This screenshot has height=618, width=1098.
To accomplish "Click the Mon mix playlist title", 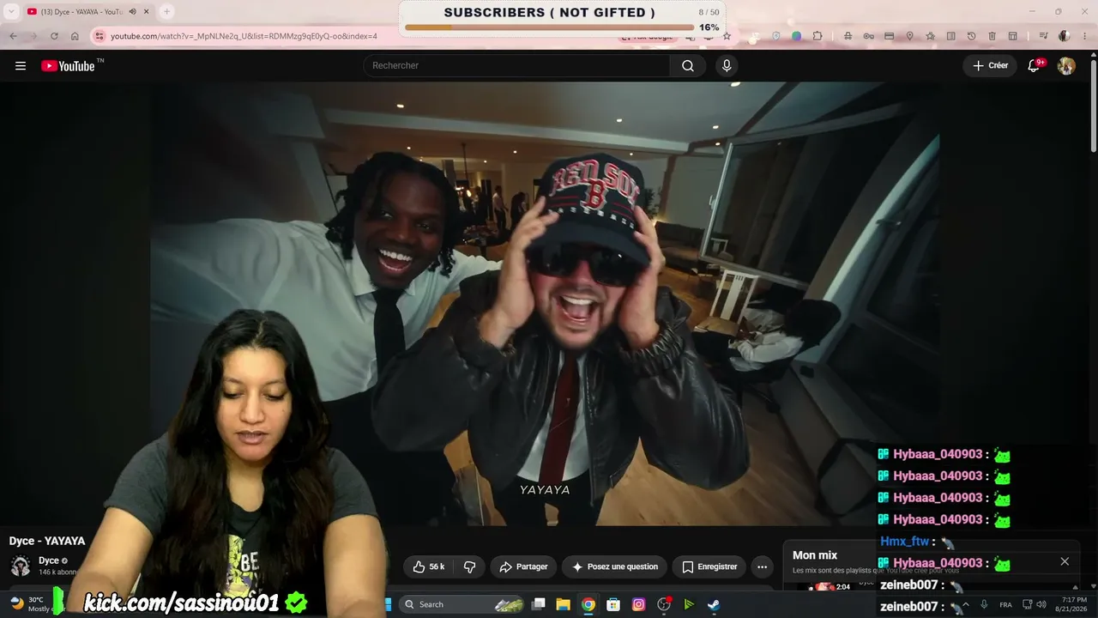I will (x=815, y=555).
